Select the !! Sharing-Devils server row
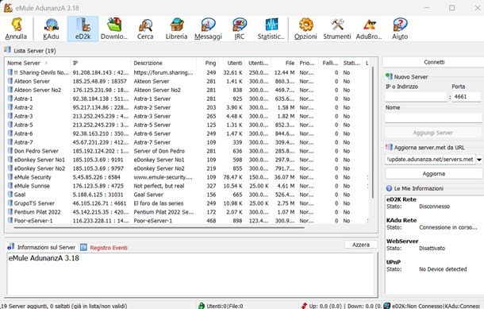Viewport: 484px width, 309px height. click(187, 72)
